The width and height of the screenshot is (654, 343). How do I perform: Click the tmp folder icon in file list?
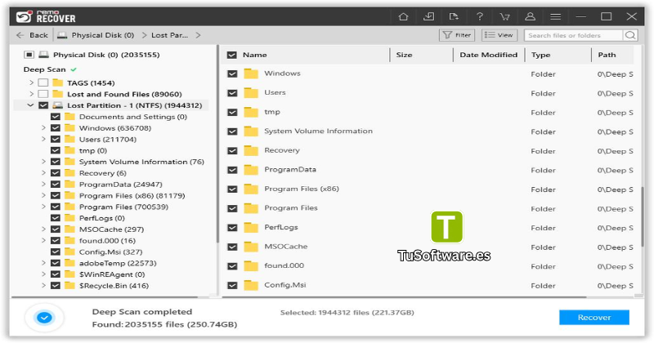[x=251, y=112]
